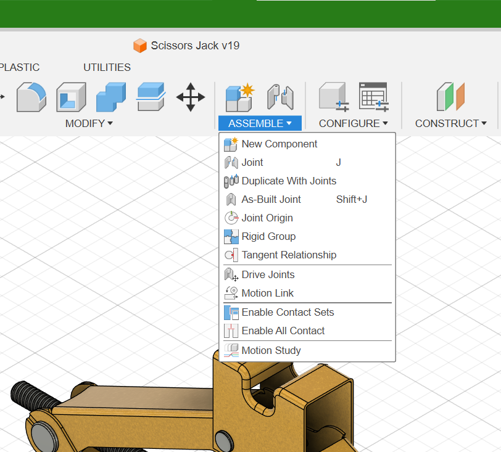The height and width of the screenshot is (452, 501).
Task: Open the Shell tool
Action: 71,97
